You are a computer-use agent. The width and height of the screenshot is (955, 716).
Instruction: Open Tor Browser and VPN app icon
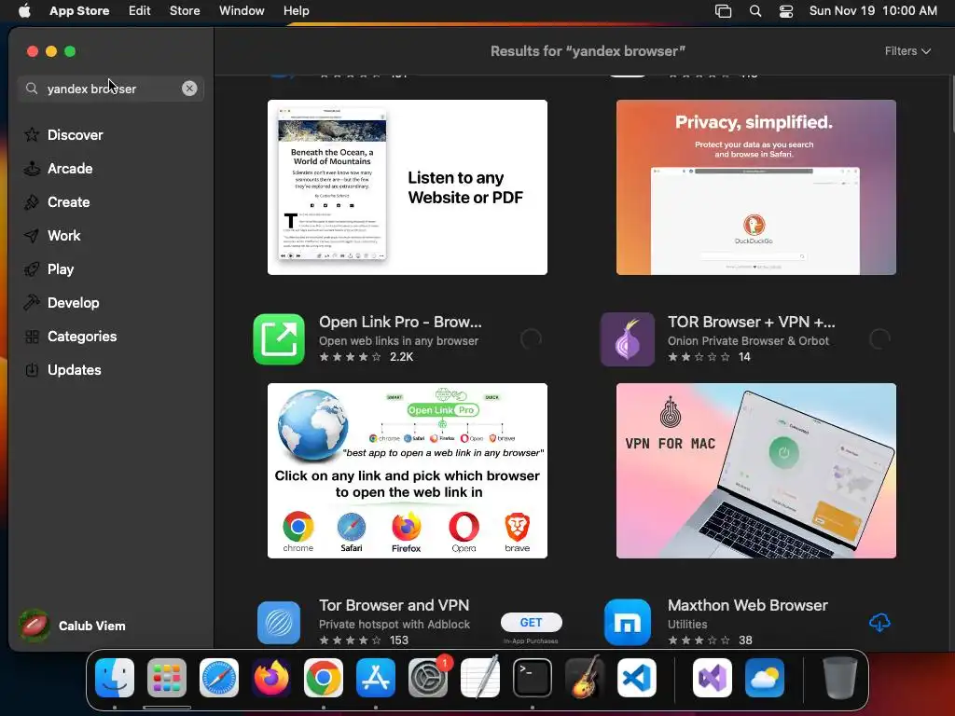[x=279, y=623]
